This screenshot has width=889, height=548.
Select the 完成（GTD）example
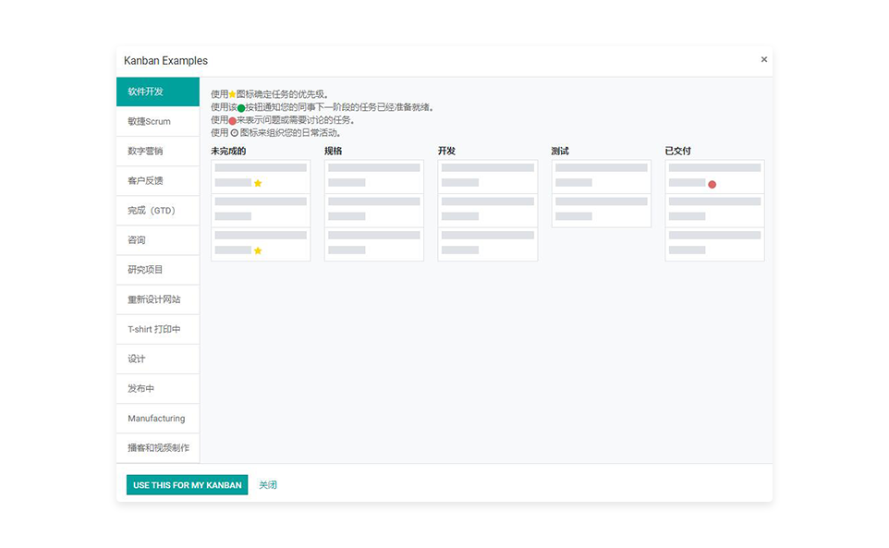(x=158, y=210)
